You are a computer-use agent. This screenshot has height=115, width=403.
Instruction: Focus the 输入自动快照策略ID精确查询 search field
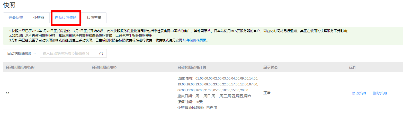pos(69,54)
